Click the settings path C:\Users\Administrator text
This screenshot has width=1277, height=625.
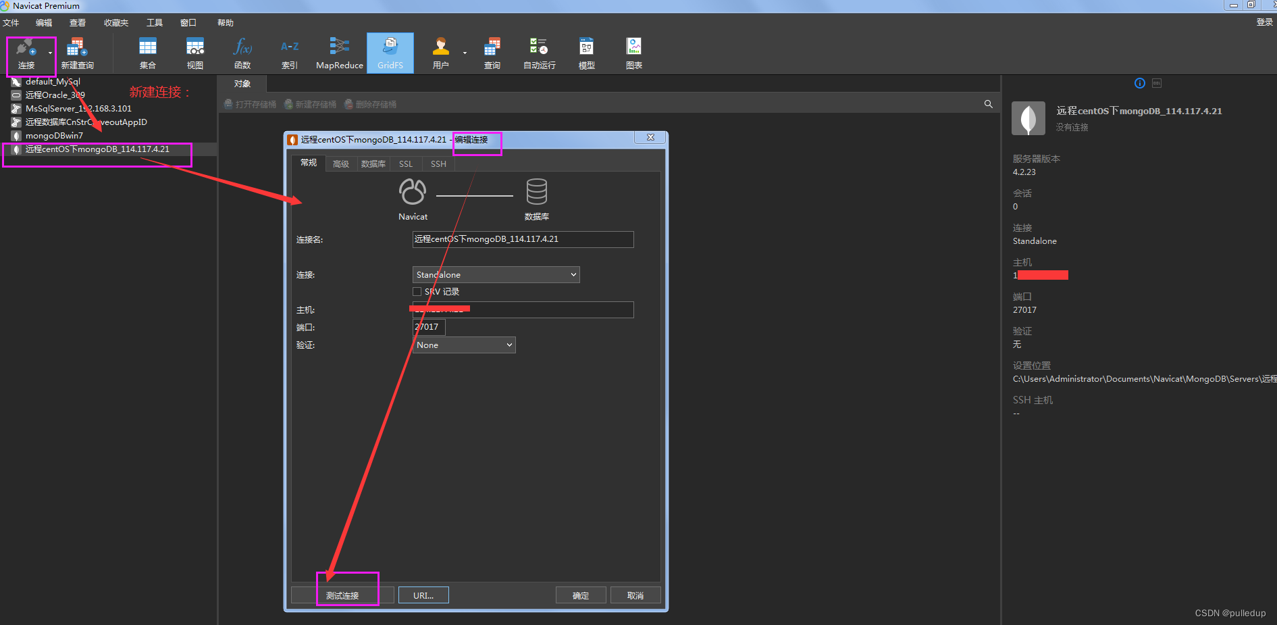1144,379
